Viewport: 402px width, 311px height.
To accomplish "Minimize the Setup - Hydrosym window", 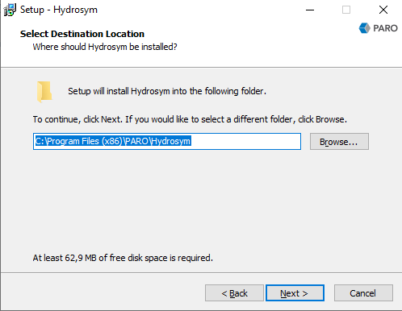I will coord(310,10).
